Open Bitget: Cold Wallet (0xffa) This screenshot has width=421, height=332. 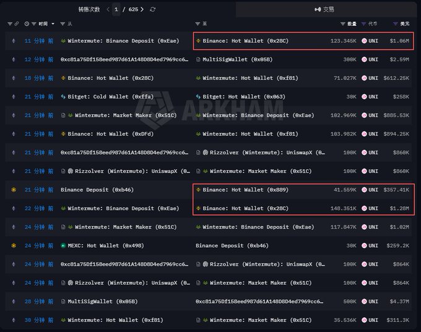pyautogui.click(x=111, y=97)
